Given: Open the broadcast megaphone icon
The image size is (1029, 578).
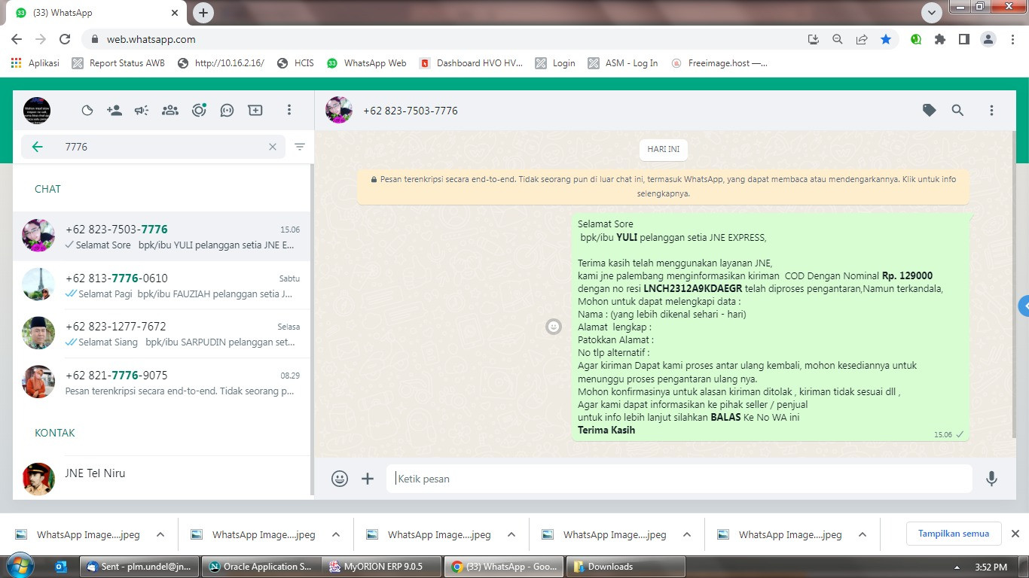Looking at the screenshot, I should tap(142, 111).
